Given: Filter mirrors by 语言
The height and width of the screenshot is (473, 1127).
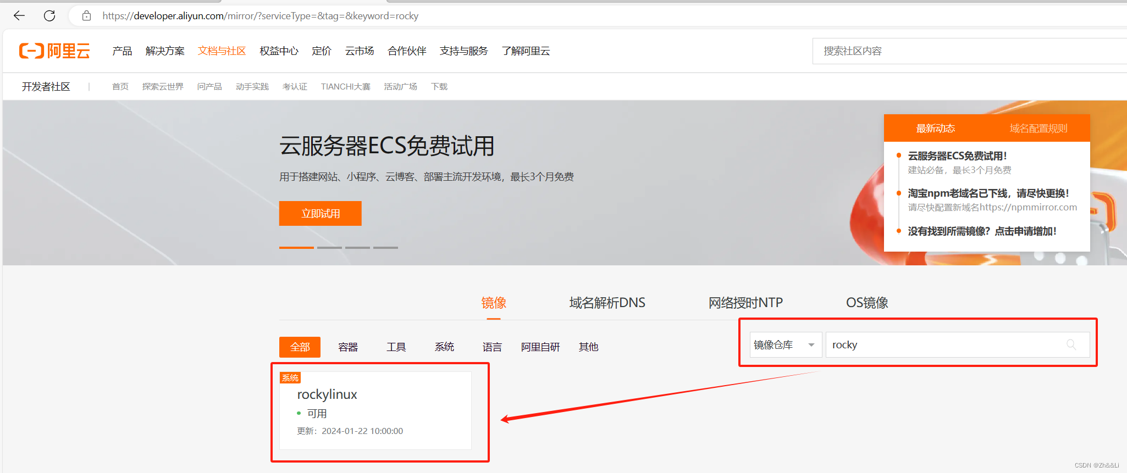Looking at the screenshot, I should pyautogui.click(x=492, y=347).
